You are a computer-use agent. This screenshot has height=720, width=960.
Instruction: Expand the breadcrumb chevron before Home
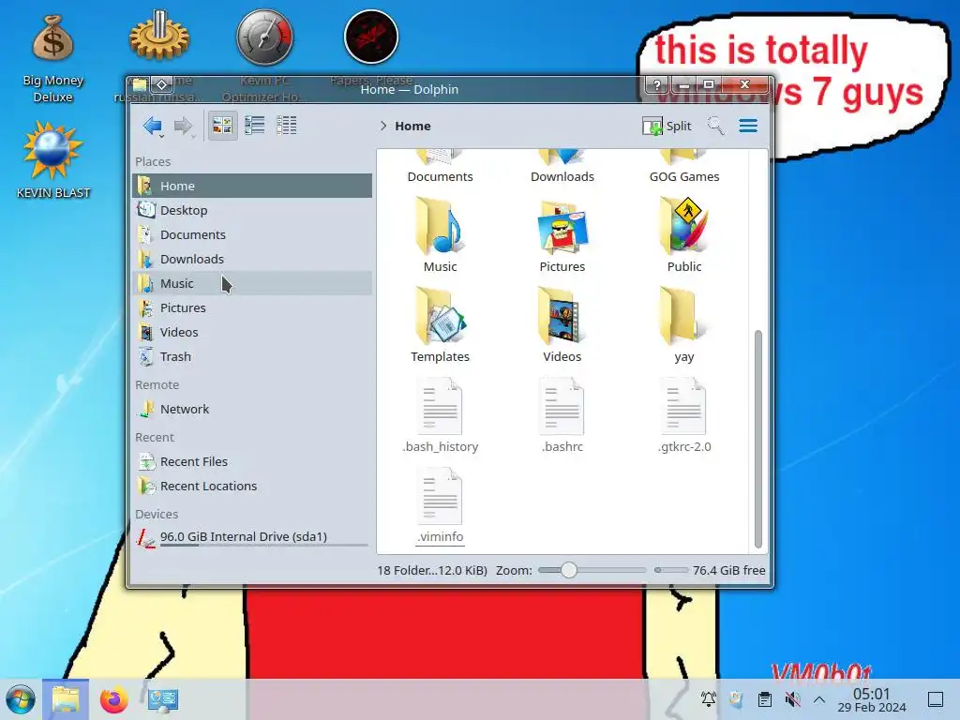383,127
